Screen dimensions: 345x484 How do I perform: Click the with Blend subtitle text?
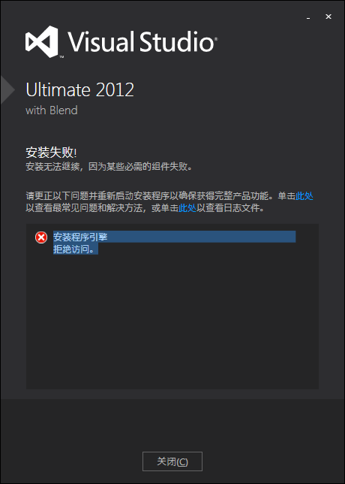coord(52,110)
